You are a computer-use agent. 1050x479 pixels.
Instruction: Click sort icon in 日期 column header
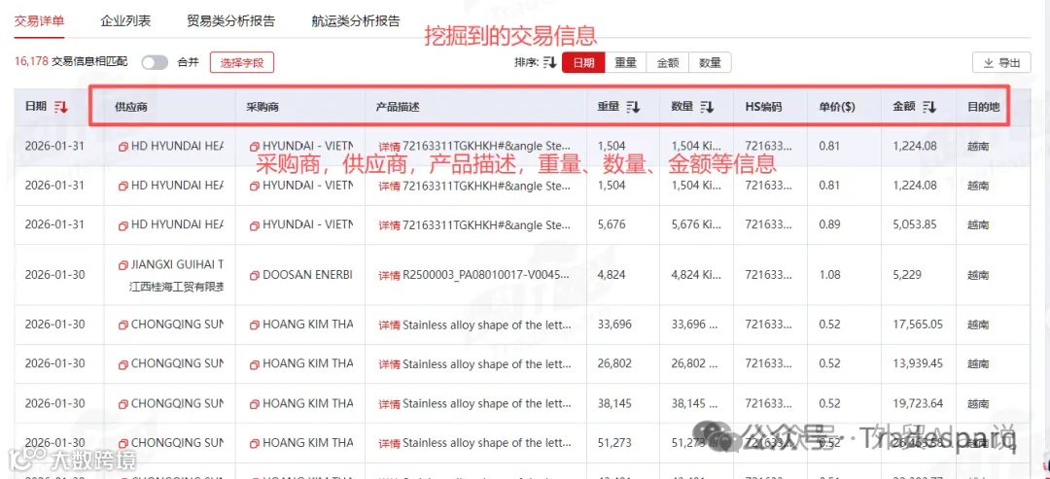pos(61,106)
